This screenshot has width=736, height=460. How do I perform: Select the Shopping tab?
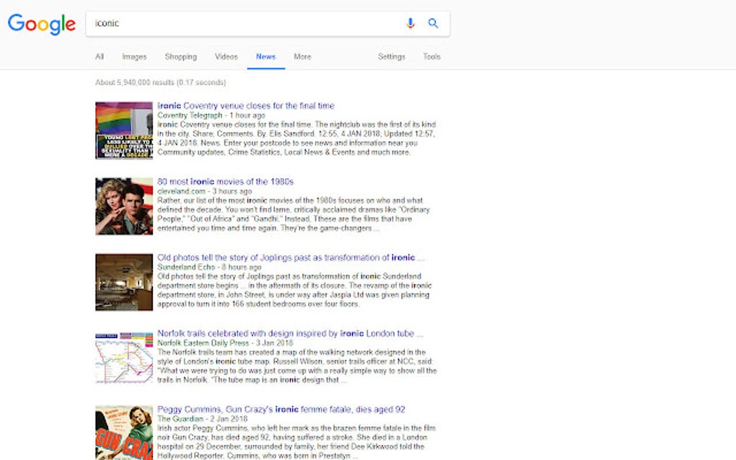(x=180, y=56)
